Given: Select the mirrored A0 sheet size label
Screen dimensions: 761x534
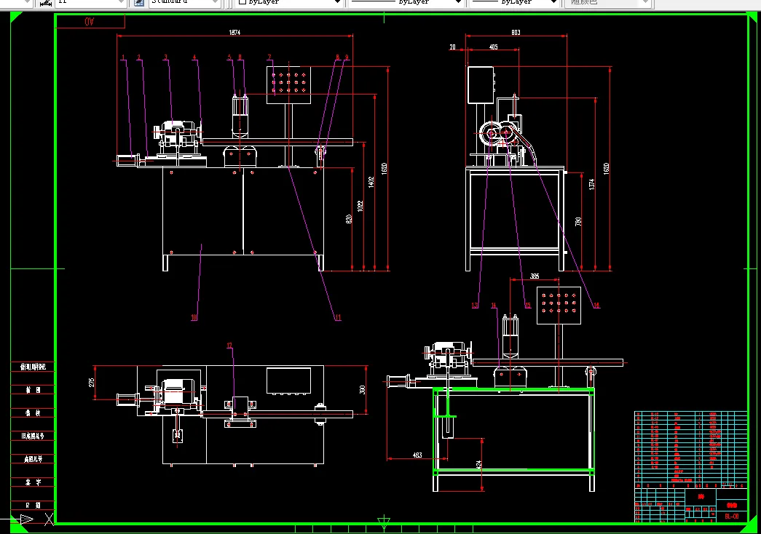Looking at the screenshot, I should click(90, 21).
